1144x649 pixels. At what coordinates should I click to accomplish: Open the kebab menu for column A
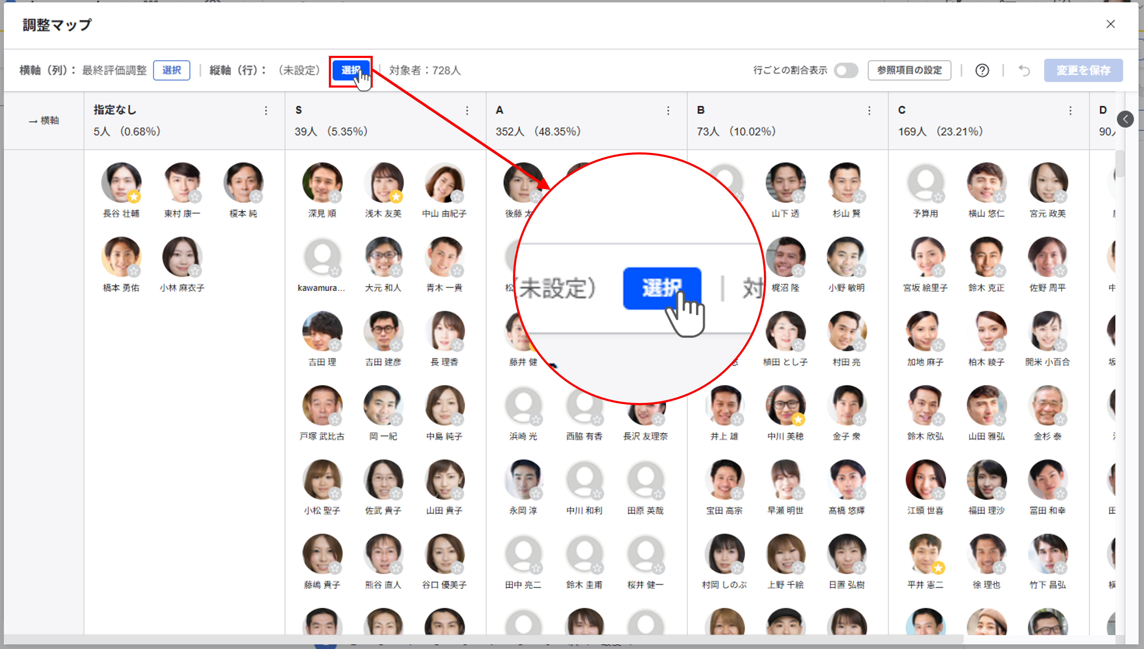coord(668,111)
